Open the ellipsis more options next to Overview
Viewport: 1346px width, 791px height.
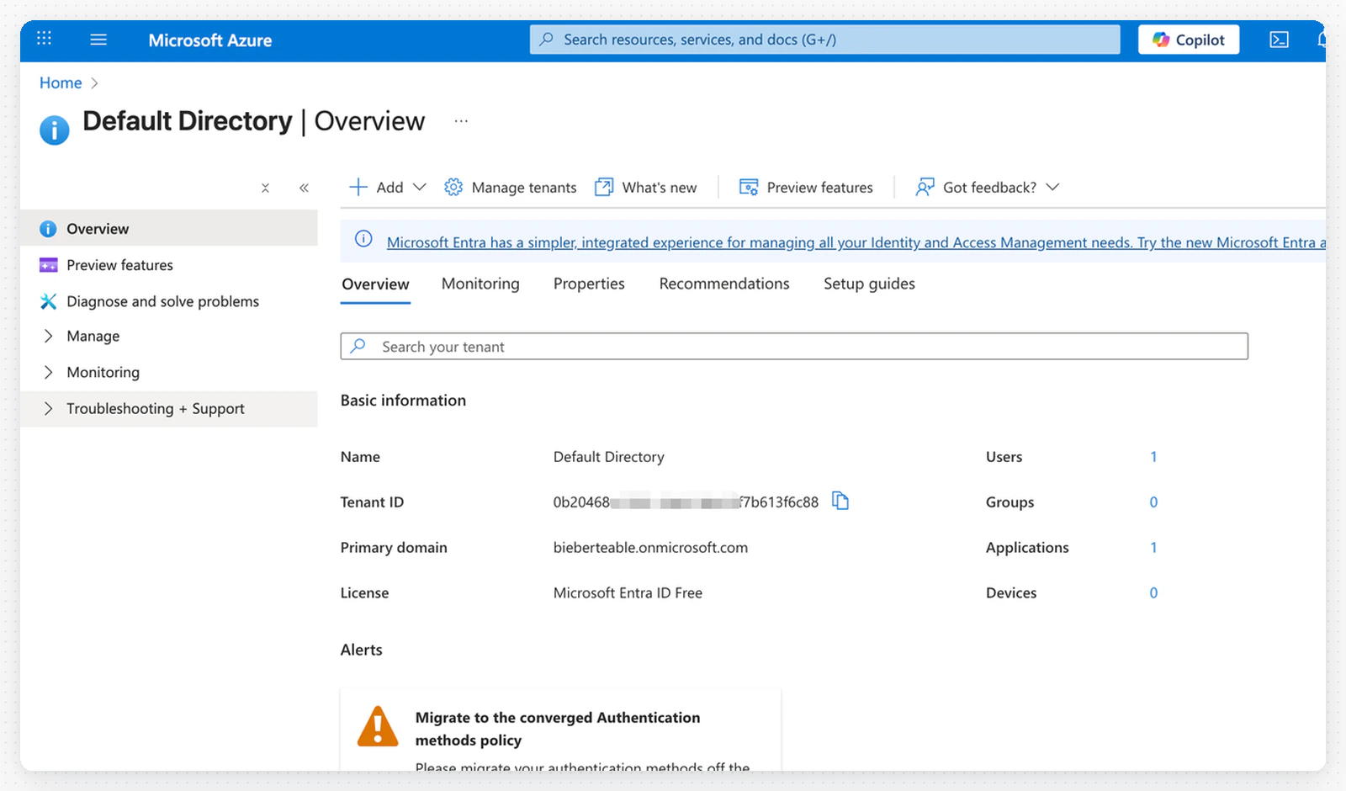click(461, 121)
